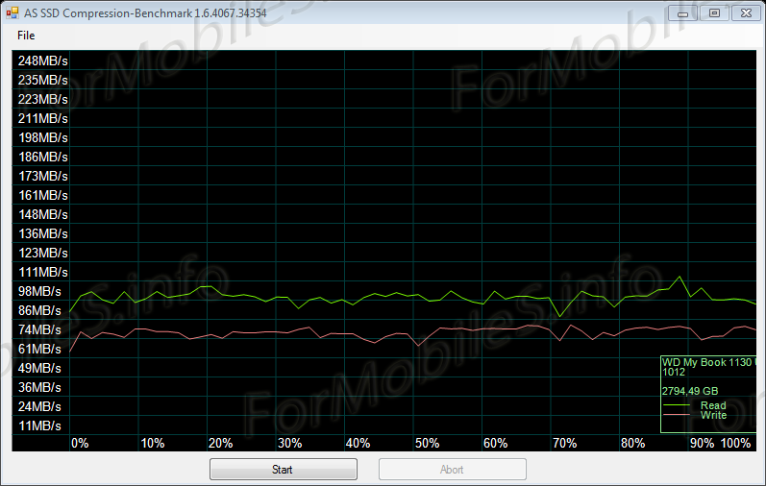Click the window title bar text
The width and height of the screenshot is (766, 486).
click(145, 12)
